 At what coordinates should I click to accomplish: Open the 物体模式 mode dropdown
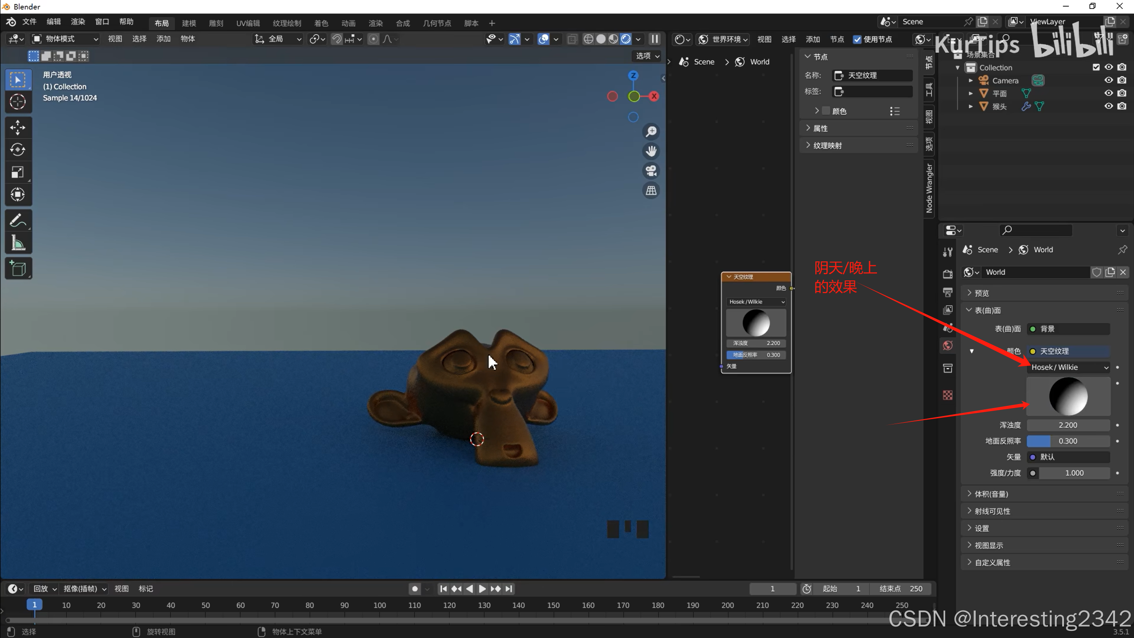(x=66, y=39)
